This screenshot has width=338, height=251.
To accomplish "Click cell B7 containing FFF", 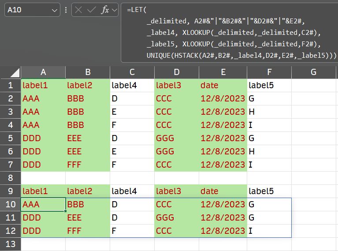I will click(x=88, y=165).
